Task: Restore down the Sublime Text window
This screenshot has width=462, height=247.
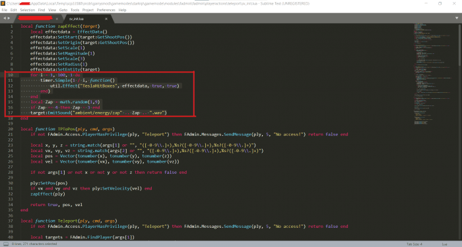Action: tap(440, 3)
